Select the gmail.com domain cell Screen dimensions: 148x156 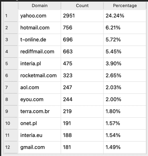39,147
